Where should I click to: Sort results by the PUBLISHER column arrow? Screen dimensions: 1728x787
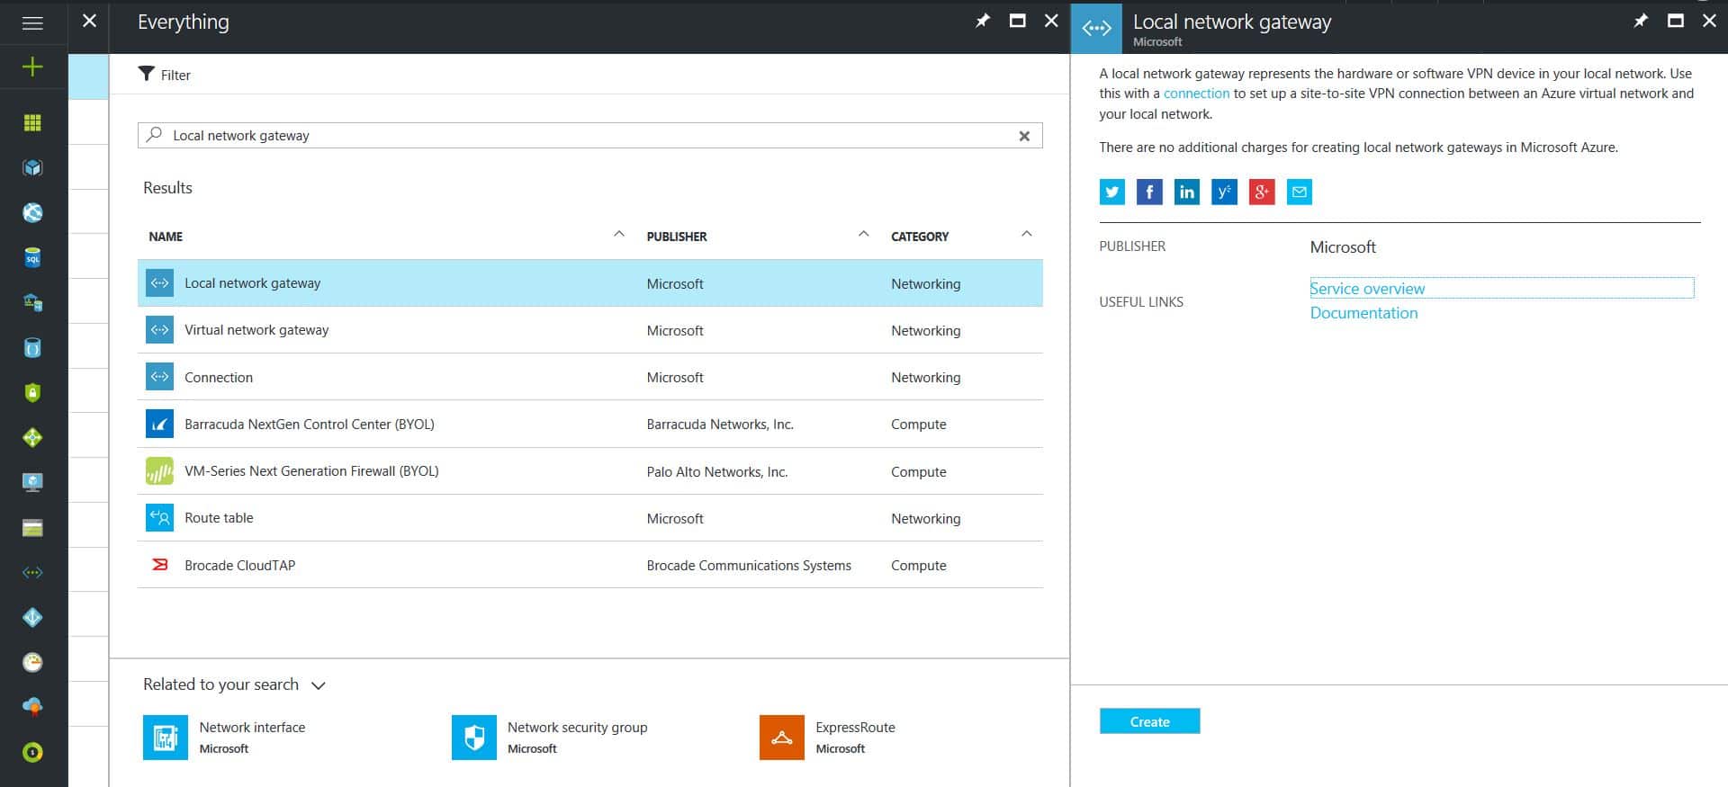tap(864, 234)
